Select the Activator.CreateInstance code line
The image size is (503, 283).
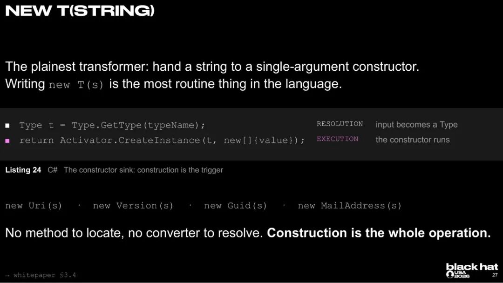162,141
